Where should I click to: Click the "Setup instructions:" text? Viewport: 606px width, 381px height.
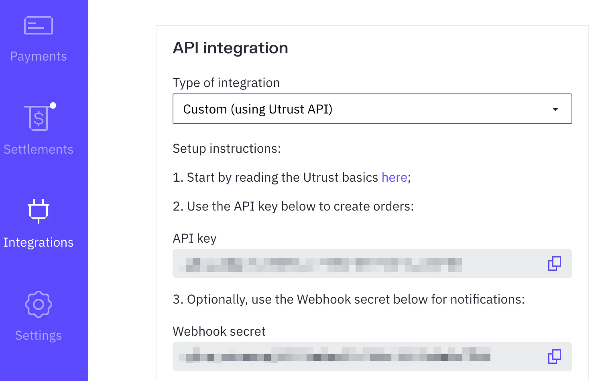pyautogui.click(x=227, y=148)
